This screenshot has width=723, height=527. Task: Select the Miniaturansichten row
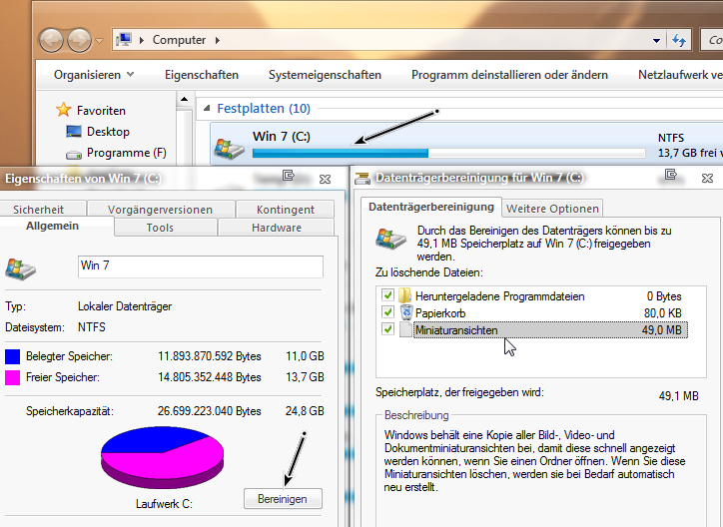(550, 329)
